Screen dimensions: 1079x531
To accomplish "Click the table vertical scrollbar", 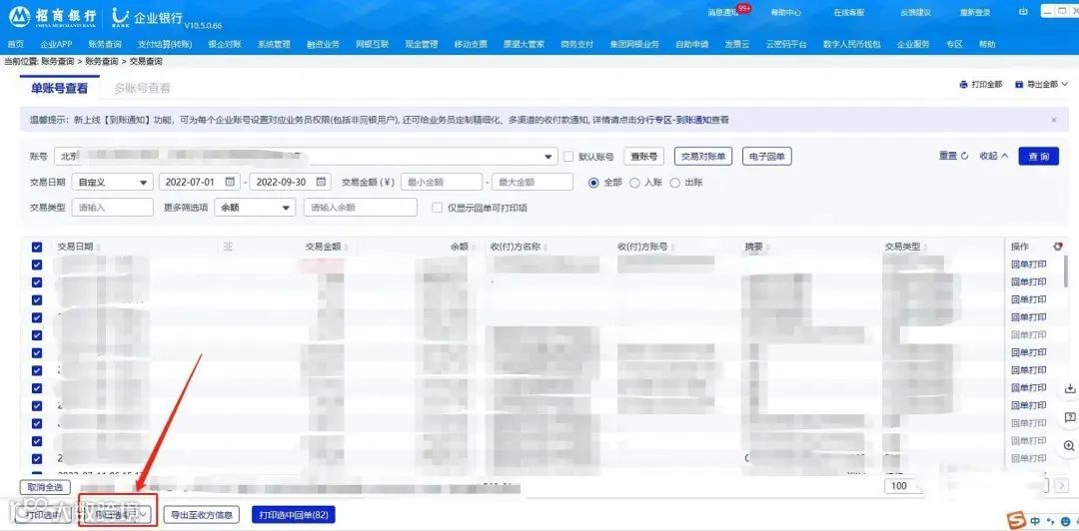I will [1067, 271].
